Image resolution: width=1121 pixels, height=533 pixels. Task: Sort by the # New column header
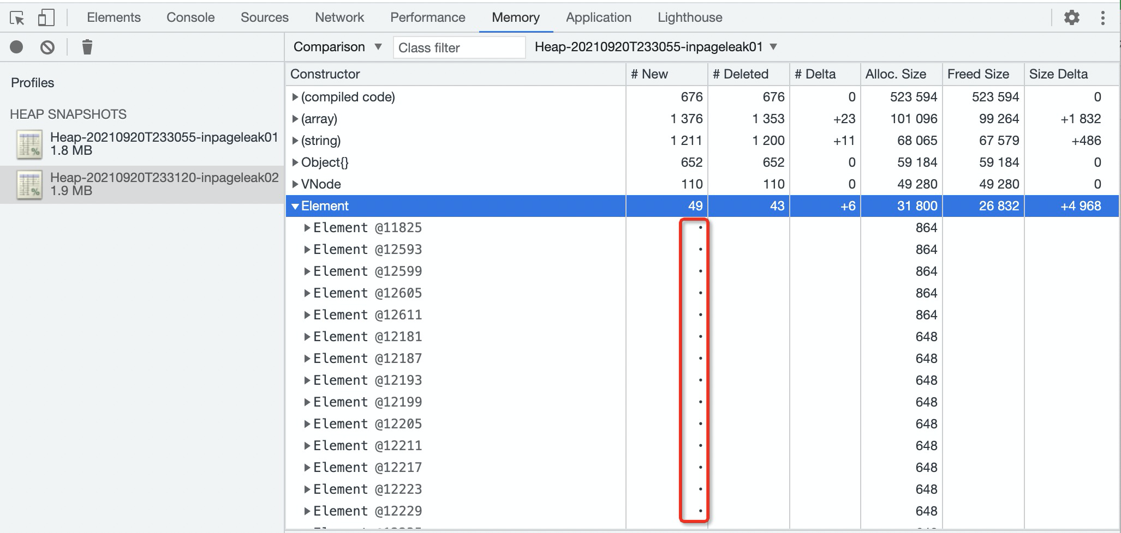[649, 74]
